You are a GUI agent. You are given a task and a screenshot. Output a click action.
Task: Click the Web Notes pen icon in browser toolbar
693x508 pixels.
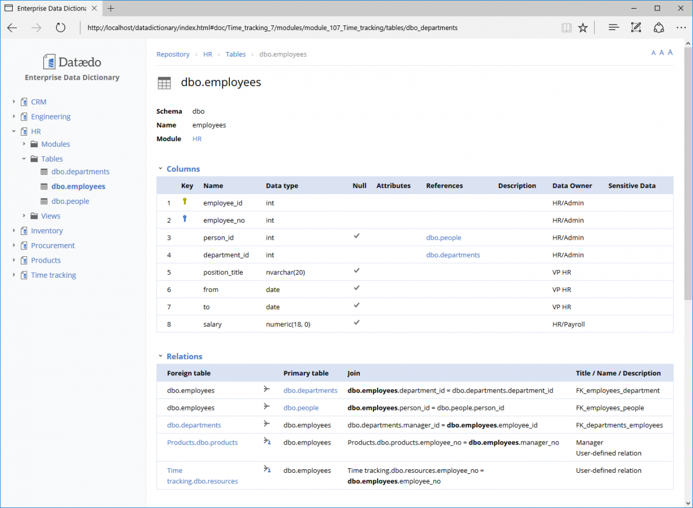coord(636,27)
